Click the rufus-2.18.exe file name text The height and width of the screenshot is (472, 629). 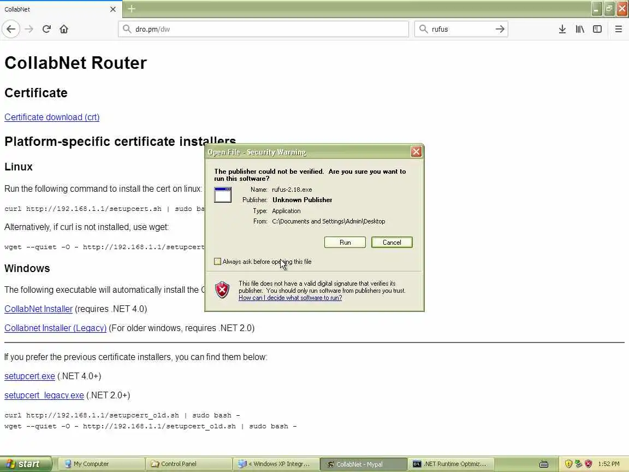[292, 190]
